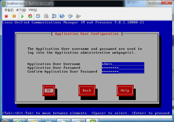Maximize the console window
The height and width of the screenshot is (122, 174).
158,2
